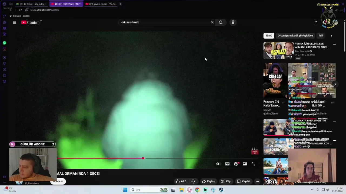The width and height of the screenshot is (346, 194).
Task: Select the 'Orkun Işıtmak adlı yükleyiciden' chip
Action: [x=295, y=36]
